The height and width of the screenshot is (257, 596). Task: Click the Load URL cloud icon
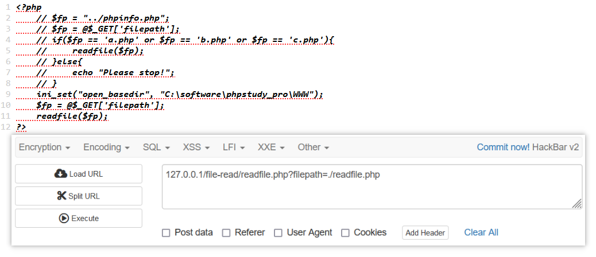coord(60,174)
